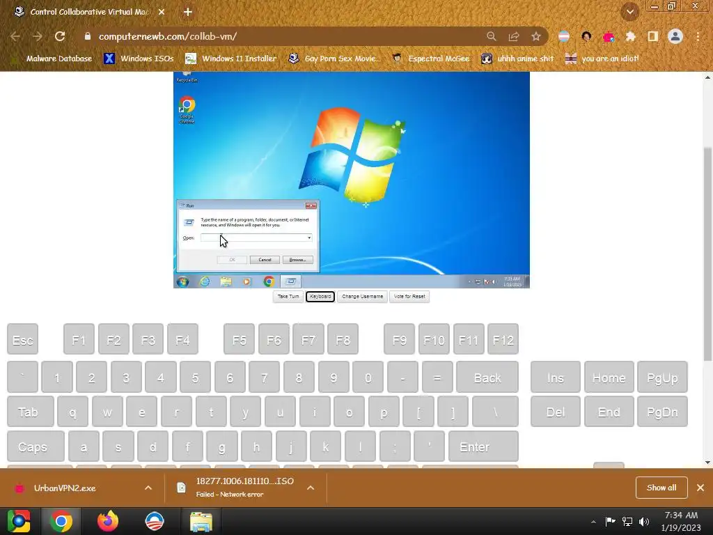Toggle the Caps key on virtual keyboard
This screenshot has width=713, height=535.
36,447
